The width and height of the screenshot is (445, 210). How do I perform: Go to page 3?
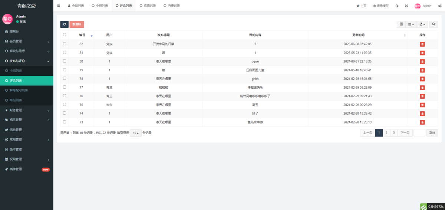point(394,133)
